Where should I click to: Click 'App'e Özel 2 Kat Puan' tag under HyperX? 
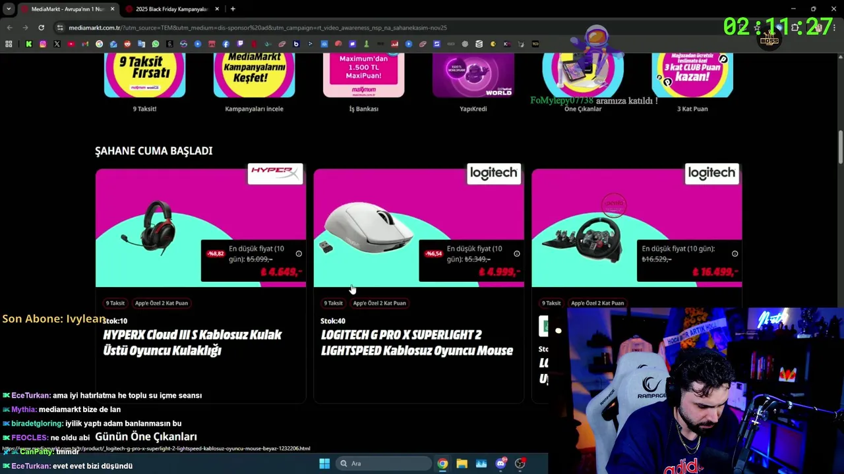[x=162, y=303]
